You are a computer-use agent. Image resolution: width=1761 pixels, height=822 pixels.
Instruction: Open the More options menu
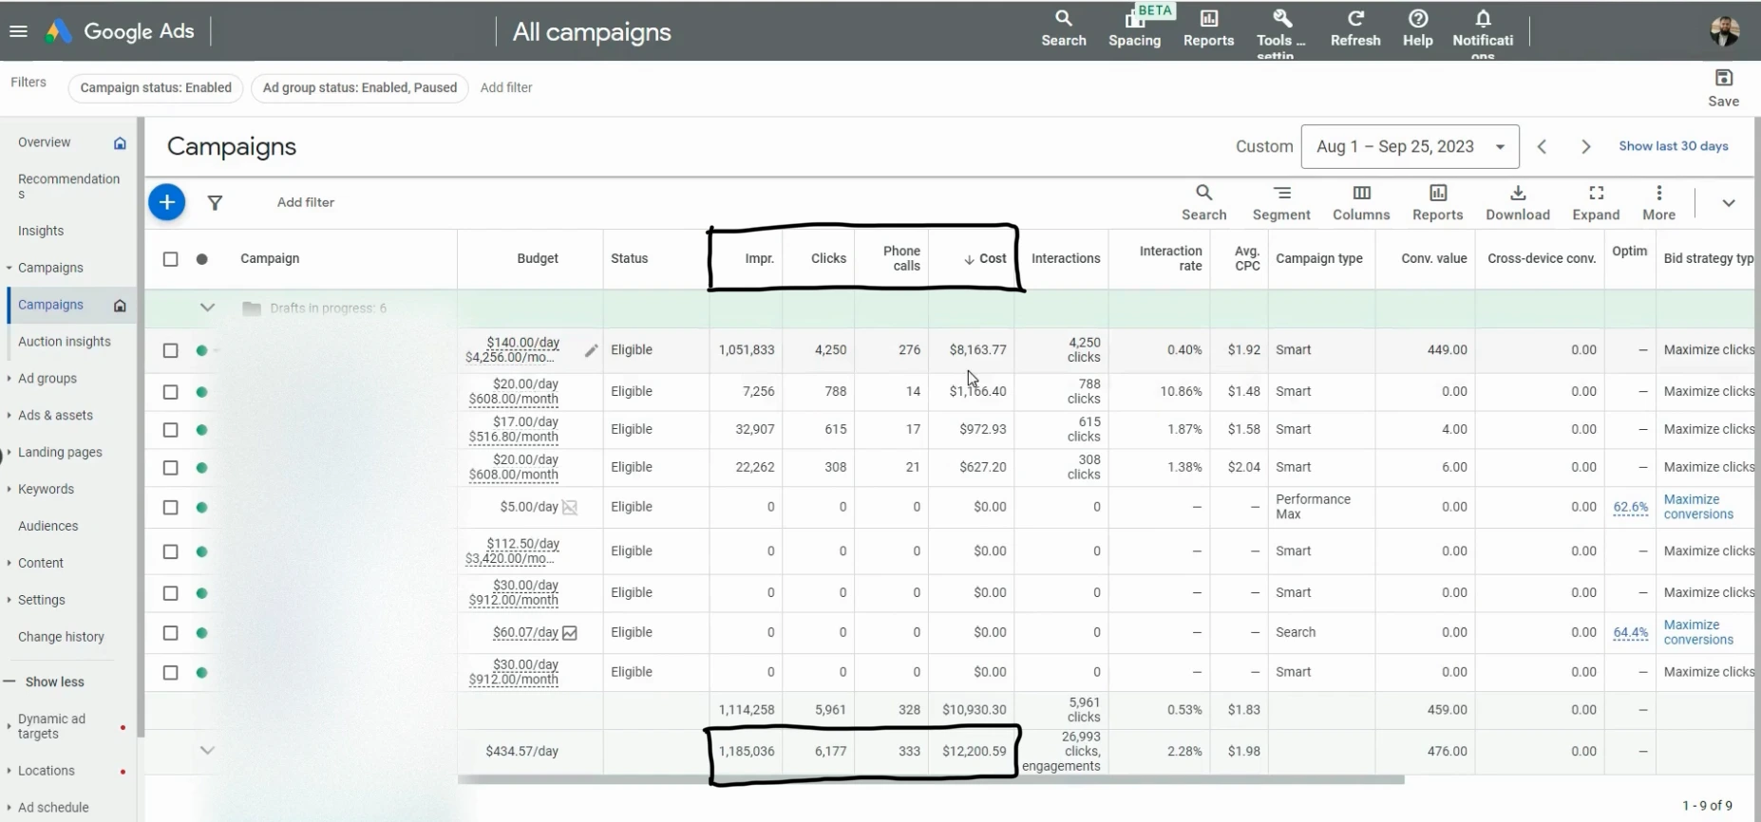point(1658,203)
